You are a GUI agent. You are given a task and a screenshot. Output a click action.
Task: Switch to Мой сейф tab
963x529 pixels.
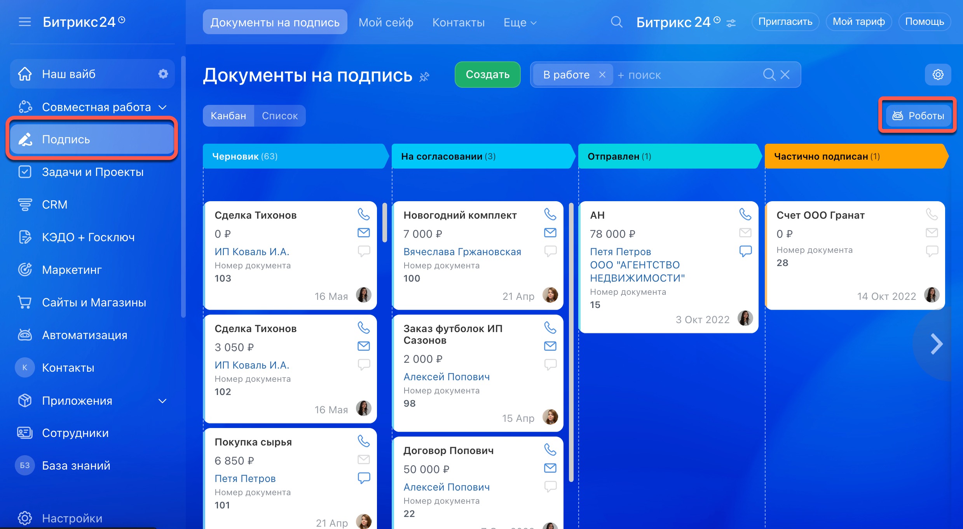[x=386, y=23]
